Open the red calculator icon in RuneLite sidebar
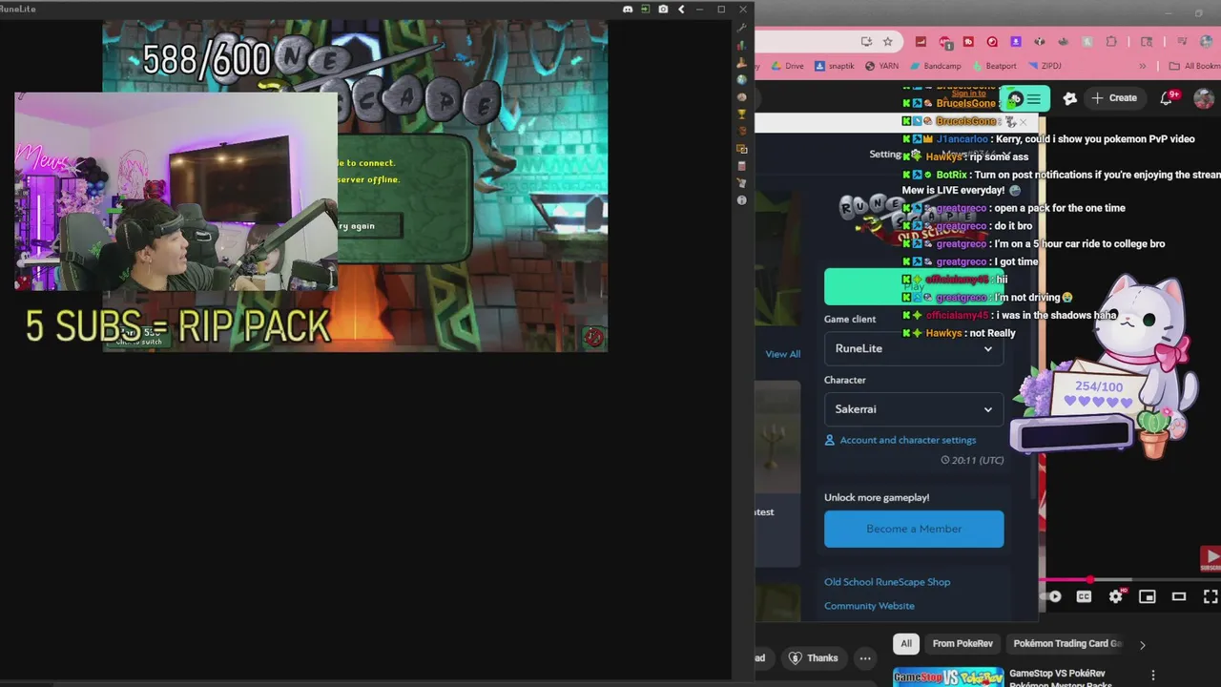The width and height of the screenshot is (1221, 687). [x=742, y=166]
